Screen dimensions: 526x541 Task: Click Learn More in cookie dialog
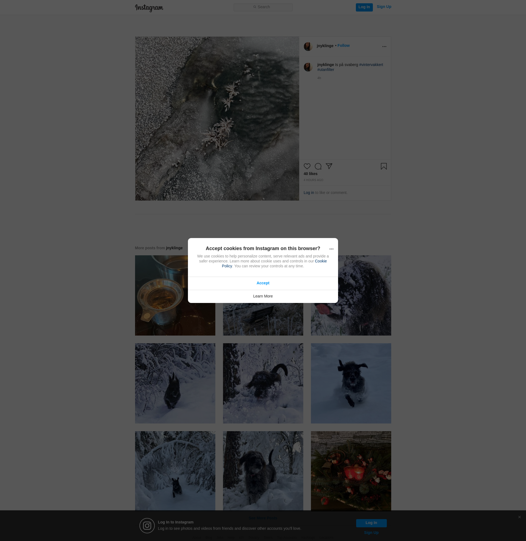[263, 296]
